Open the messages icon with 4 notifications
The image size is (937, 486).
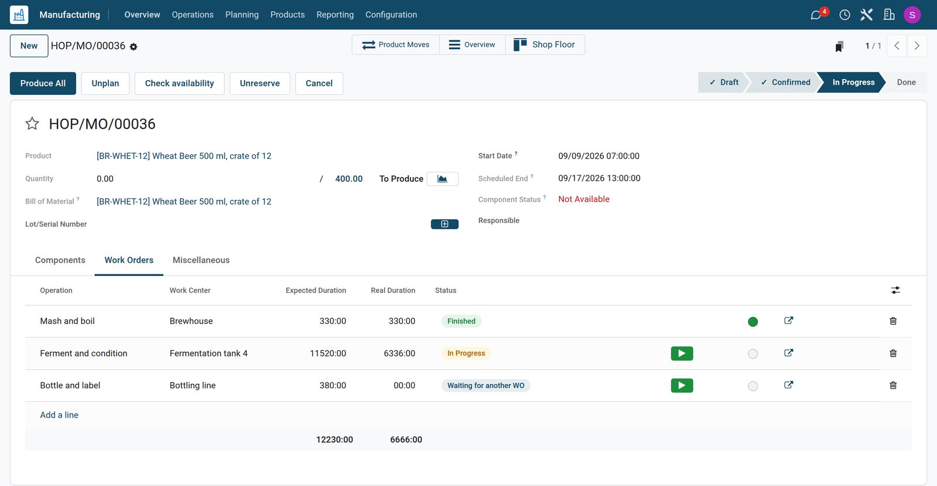coord(818,14)
